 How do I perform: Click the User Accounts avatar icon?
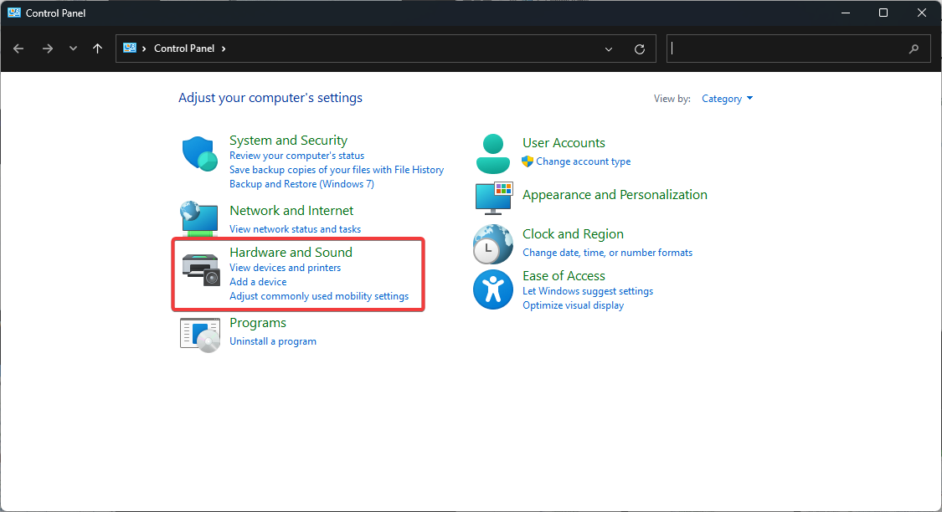coord(492,152)
